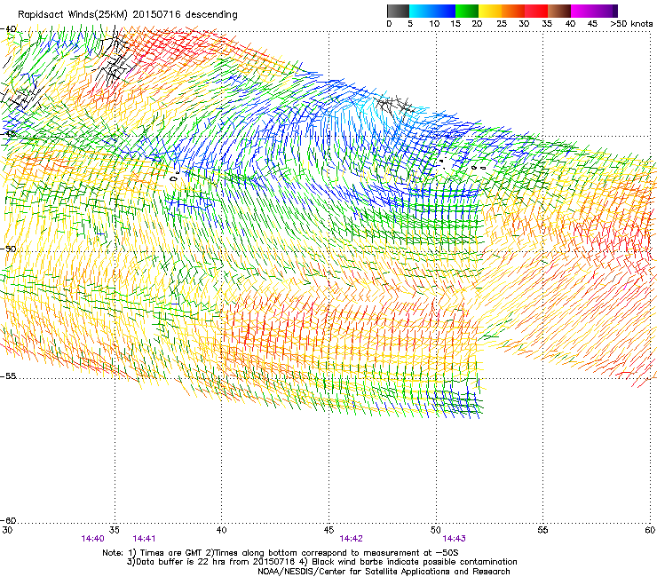Click the purple time label 14:41

(x=144, y=539)
